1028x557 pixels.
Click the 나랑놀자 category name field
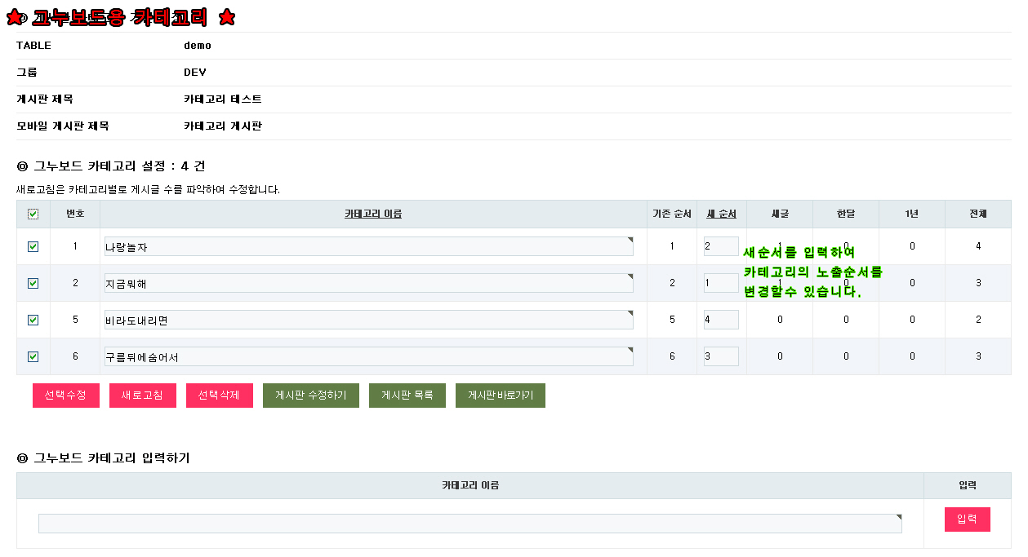368,246
